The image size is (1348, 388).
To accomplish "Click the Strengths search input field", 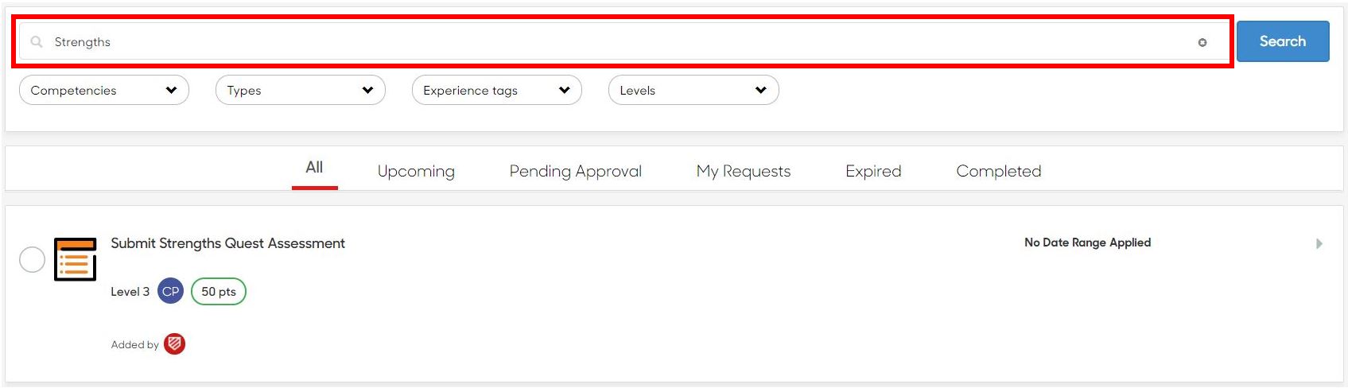I will [x=623, y=41].
